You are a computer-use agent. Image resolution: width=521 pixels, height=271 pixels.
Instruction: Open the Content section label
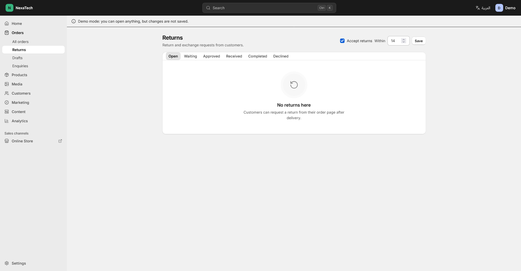pyautogui.click(x=18, y=112)
